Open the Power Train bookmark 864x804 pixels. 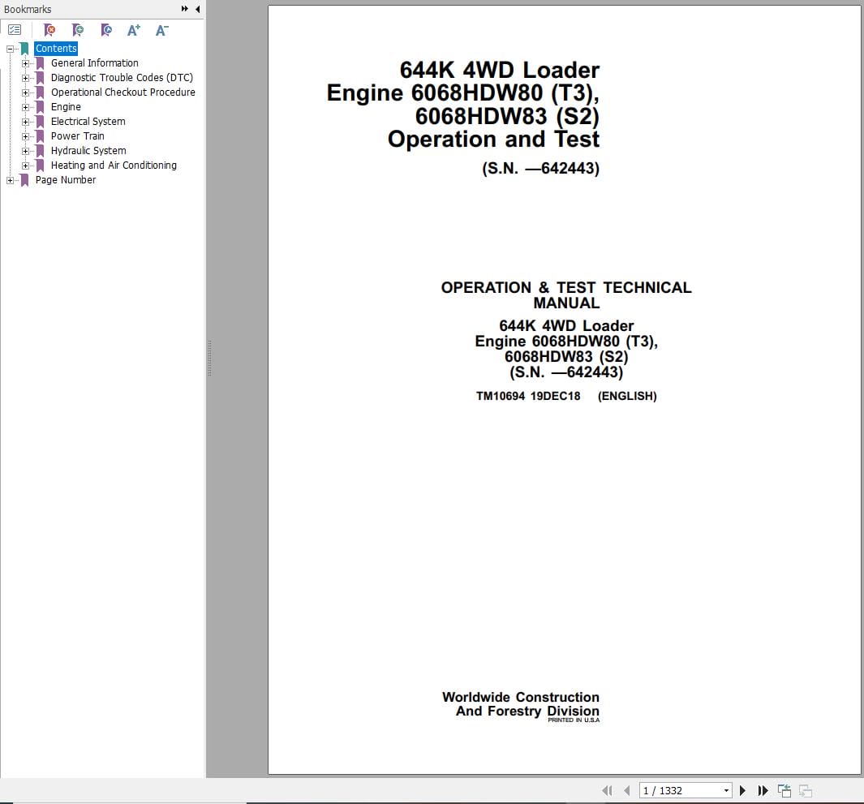[x=78, y=136]
